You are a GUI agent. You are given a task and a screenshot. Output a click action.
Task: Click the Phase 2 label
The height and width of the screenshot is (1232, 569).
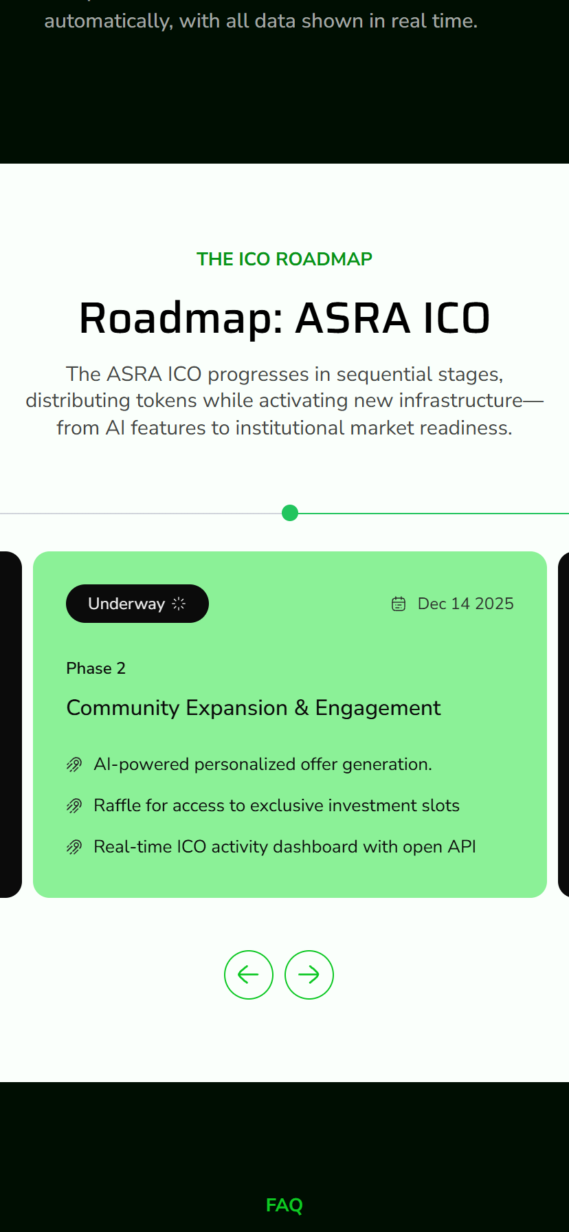[96, 668]
